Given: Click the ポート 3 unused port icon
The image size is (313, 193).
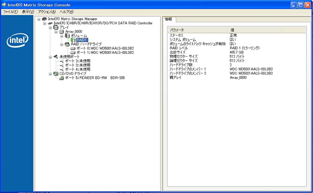Looking at the screenshot, I should [x=61, y=65].
